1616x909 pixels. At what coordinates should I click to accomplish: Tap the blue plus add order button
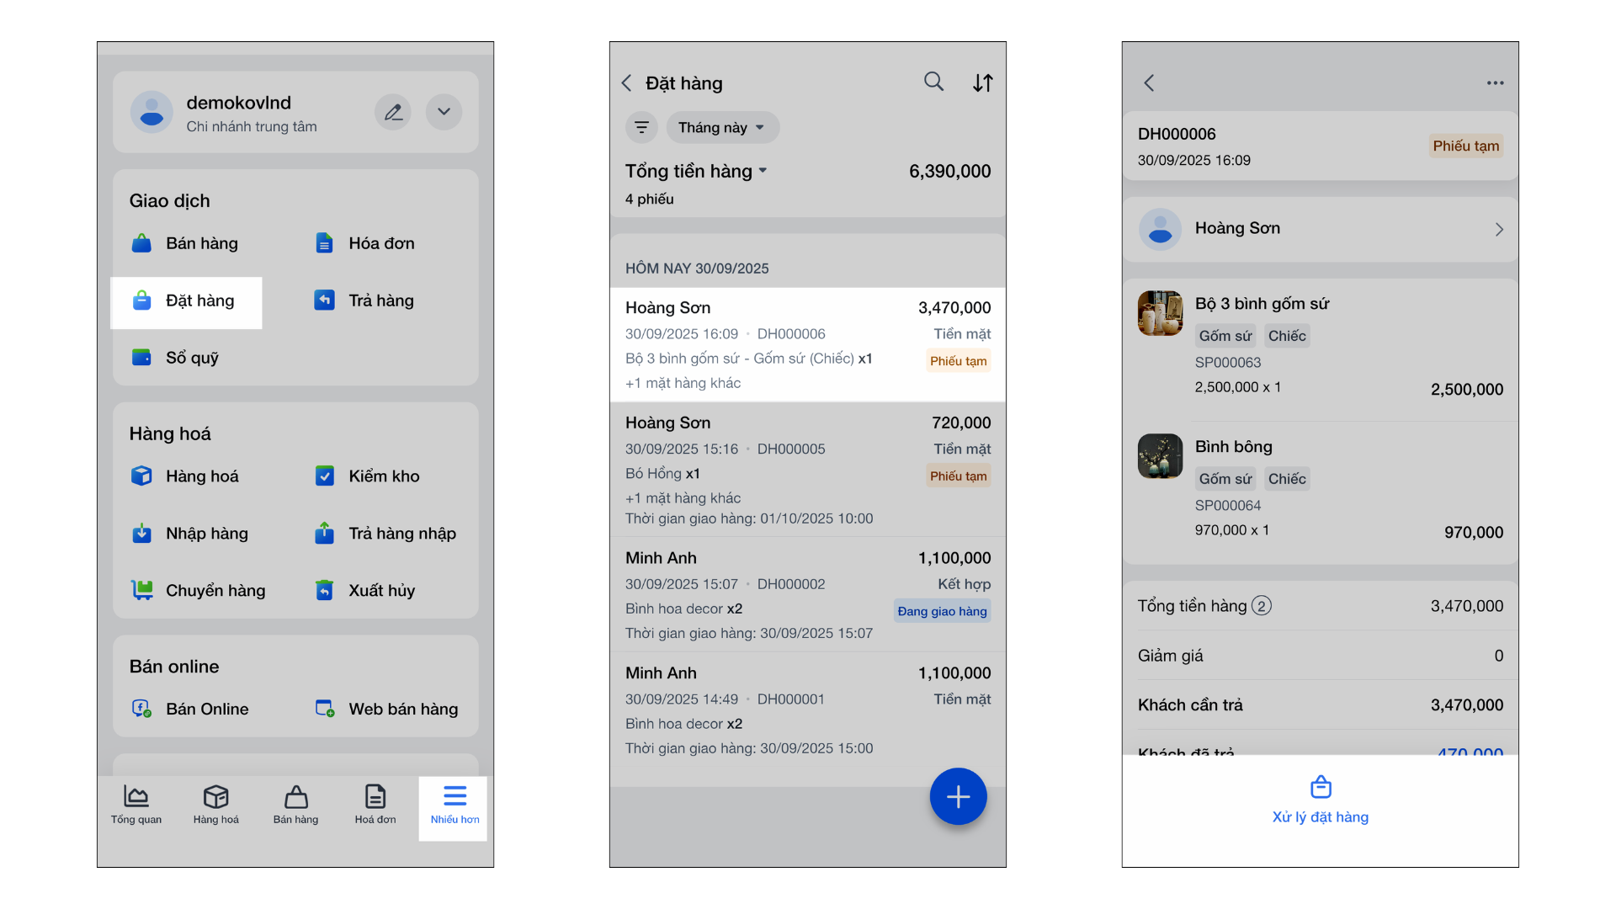[958, 796]
